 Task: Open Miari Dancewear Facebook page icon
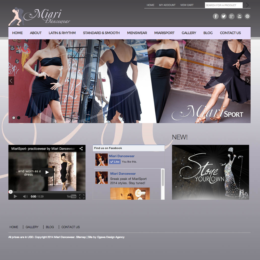[x=215, y=16]
